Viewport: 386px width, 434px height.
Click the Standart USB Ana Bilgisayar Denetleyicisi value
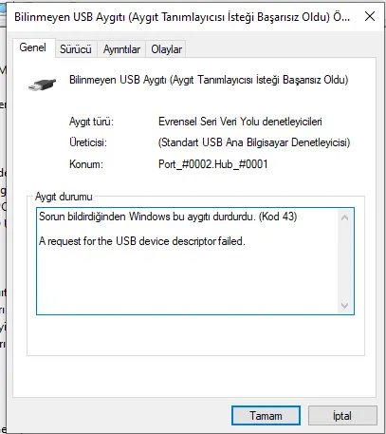254,142
